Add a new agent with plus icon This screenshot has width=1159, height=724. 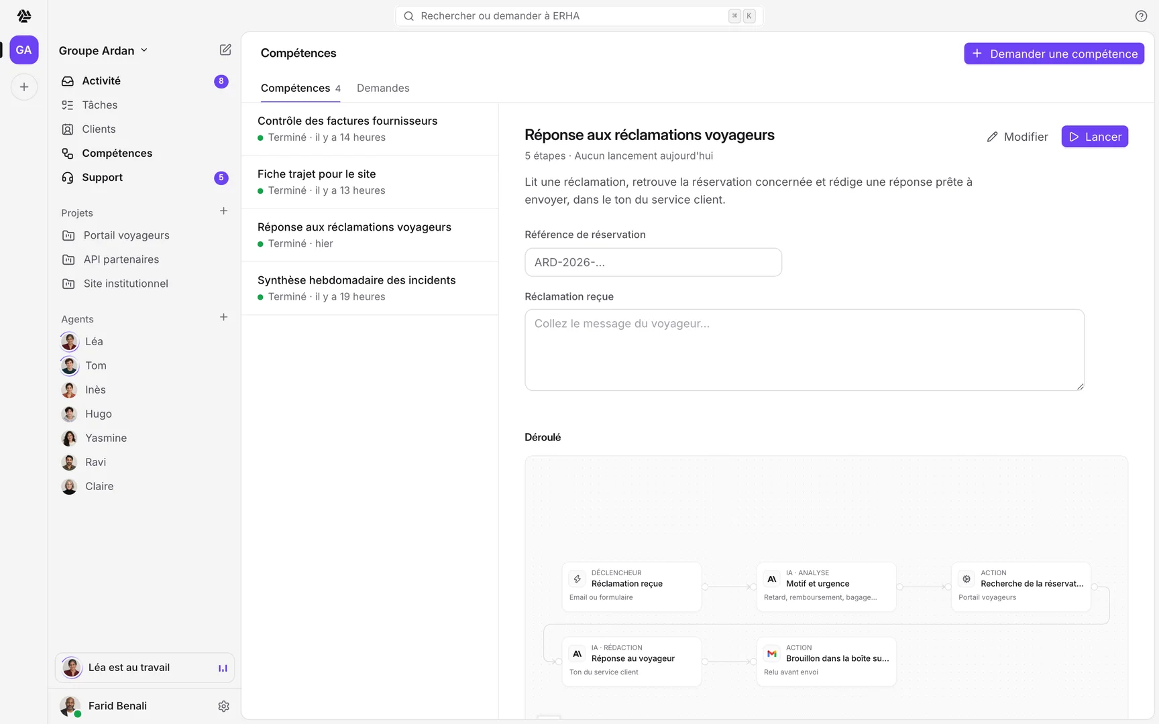(224, 317)
